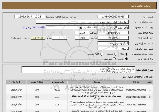This screenshot has width=159, height=112.
Task: Click the sodium bicarbonate powder item name
Action: [97, 90]
